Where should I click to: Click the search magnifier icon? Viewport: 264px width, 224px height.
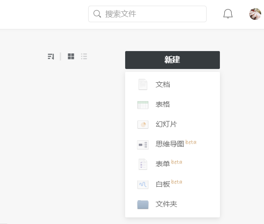(x=97, y=14)
